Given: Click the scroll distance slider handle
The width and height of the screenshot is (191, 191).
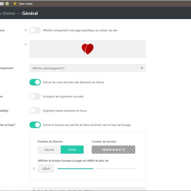Looking at the screenshot, I should point(95,169).
